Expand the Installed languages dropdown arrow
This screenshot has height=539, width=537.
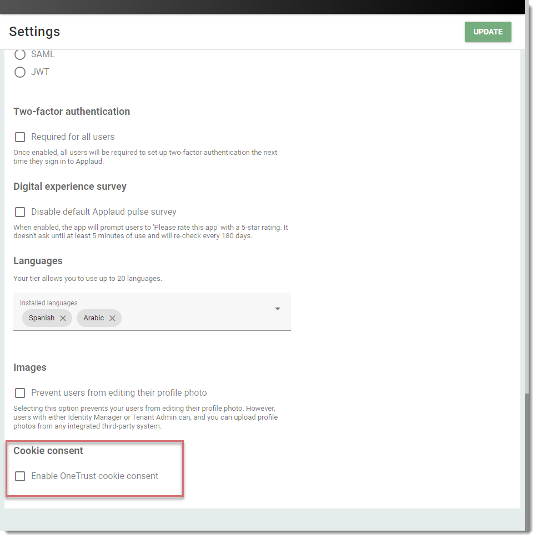pyautogui.click(x=278, y=309)
